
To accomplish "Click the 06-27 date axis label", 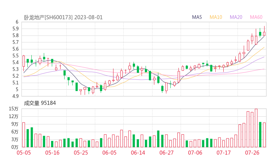I will 166,153.
